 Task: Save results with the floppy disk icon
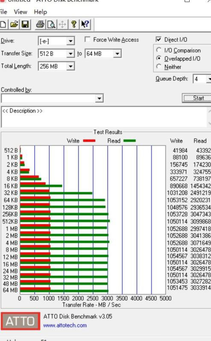tap(25, 24)
